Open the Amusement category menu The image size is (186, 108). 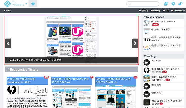click(x=178, y=11)
